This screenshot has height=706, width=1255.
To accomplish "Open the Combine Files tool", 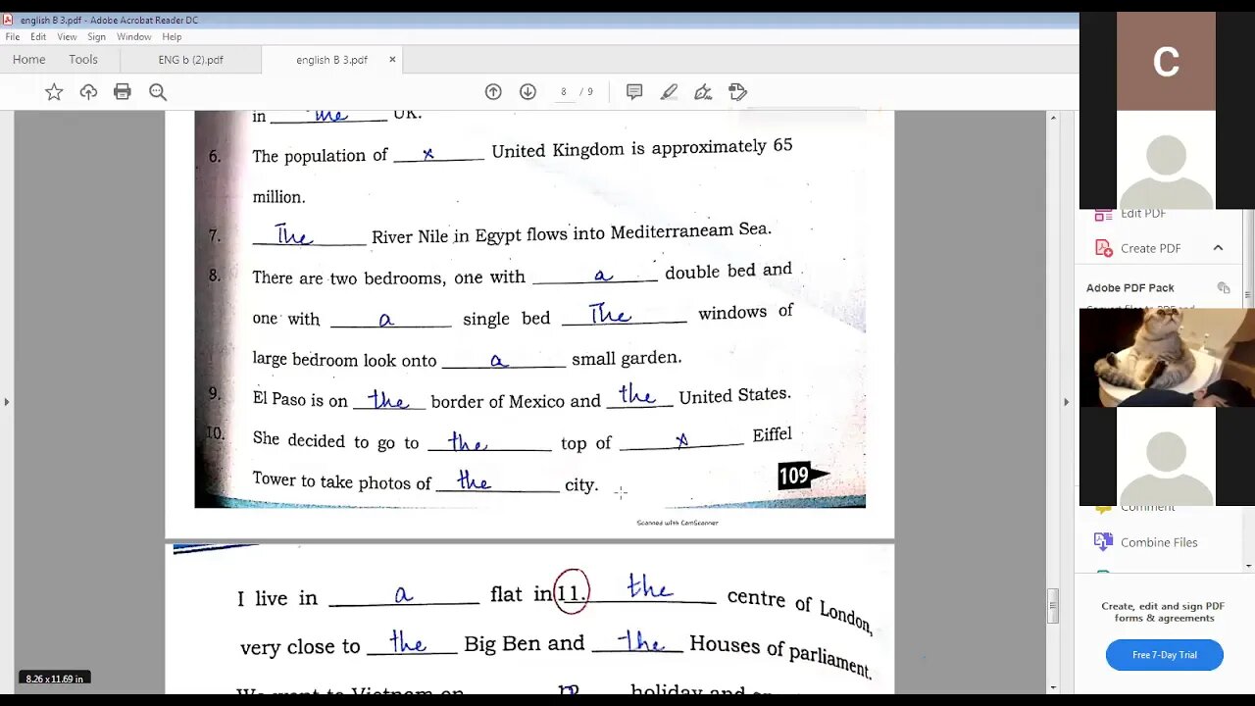I will click(1159, 542).
